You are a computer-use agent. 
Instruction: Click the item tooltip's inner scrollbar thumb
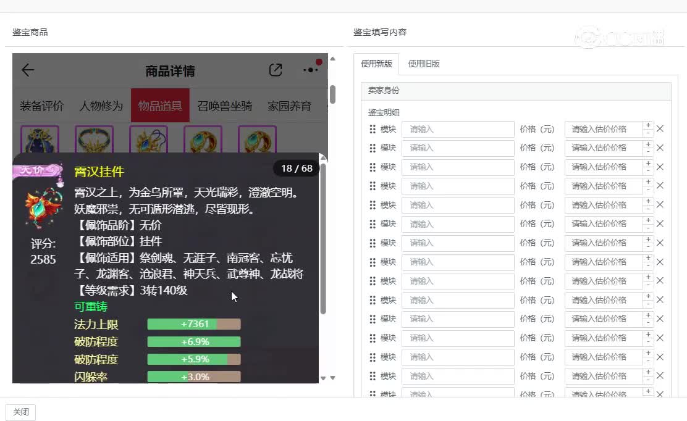point(323,238)
